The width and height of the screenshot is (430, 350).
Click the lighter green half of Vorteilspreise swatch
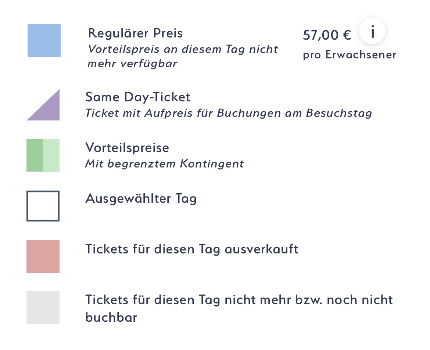click(51, 155)
